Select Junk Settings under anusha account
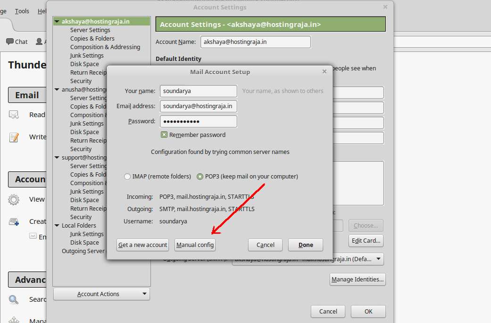Viewport: 491px width, 323px height. pos(87,124)
